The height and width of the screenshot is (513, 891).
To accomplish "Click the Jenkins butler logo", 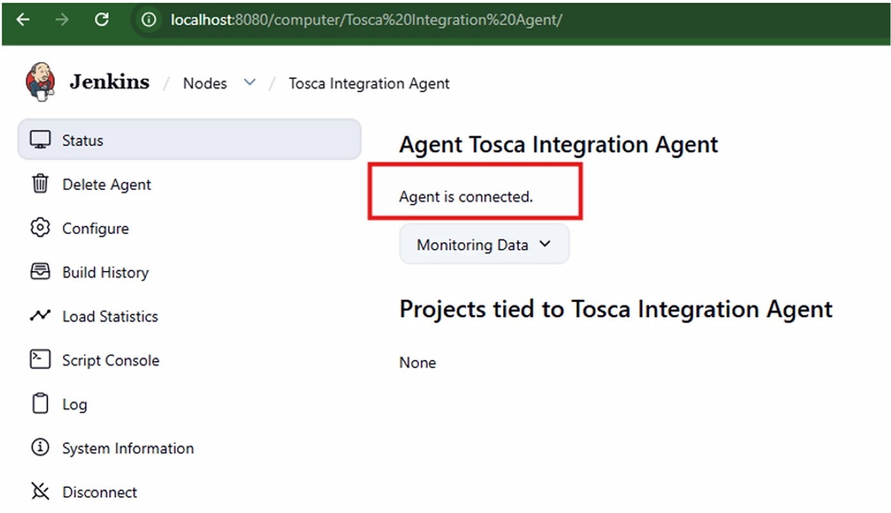I will pos(40,82).
